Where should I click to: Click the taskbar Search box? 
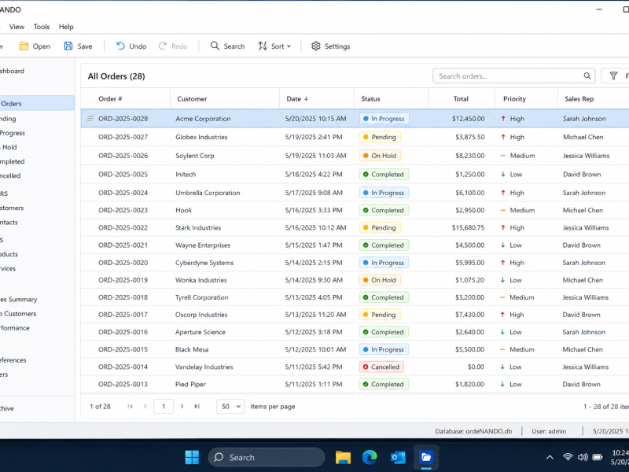pos(267,457)
